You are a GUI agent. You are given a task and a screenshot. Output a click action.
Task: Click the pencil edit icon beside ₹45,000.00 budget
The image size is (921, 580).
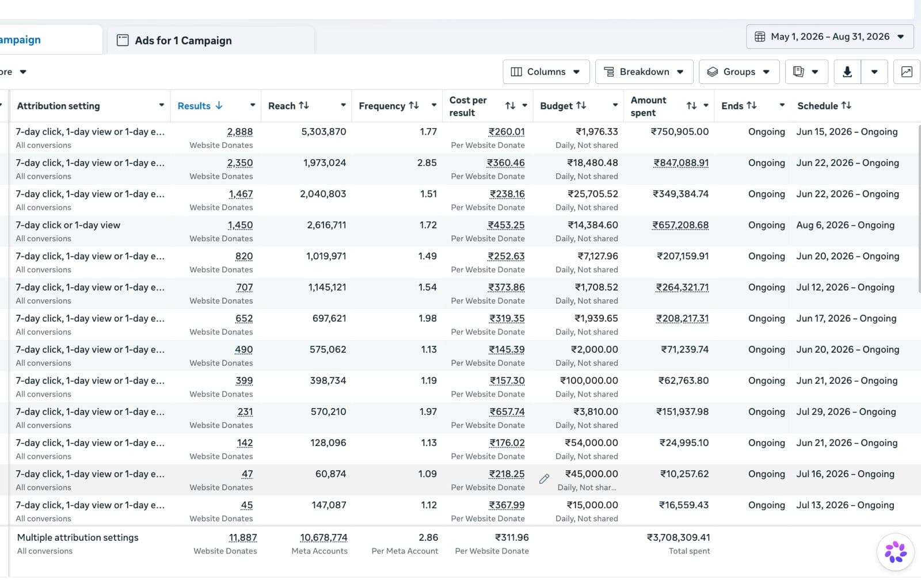(544, 479)
